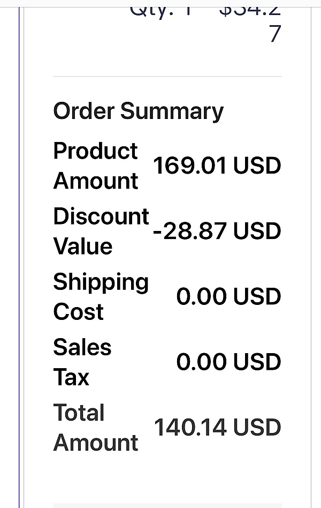
Task: Select the Total Amount label
Action: pyautogui.click(x=96, y=428)
